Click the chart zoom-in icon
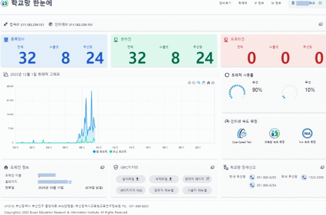Viewport: 326px width, 215px height. point(189,83)
